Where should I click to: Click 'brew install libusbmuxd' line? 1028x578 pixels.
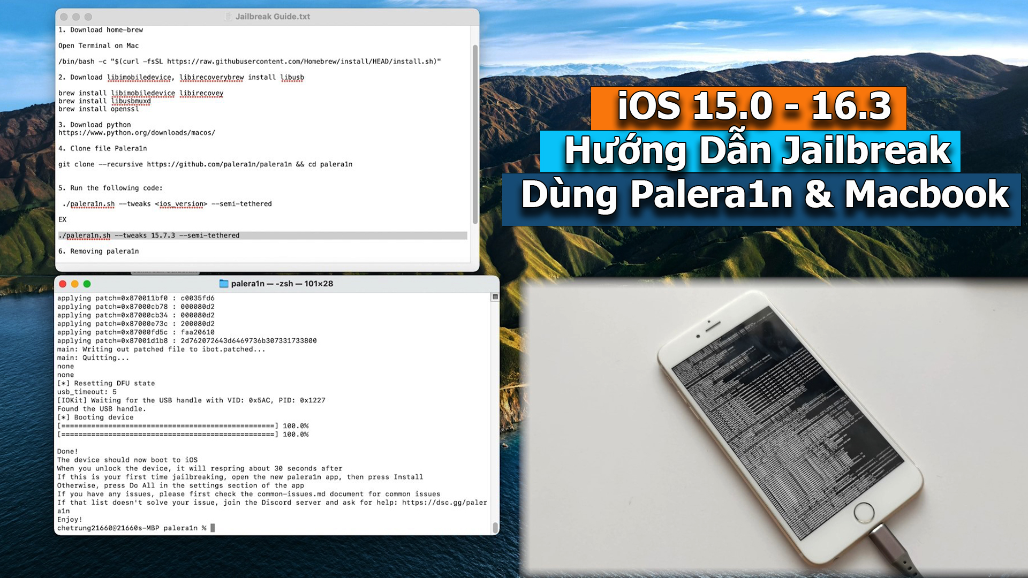tap(104, 101)
